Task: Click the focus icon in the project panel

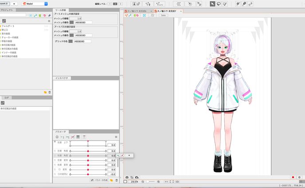Action: click(x=31, y=16)
